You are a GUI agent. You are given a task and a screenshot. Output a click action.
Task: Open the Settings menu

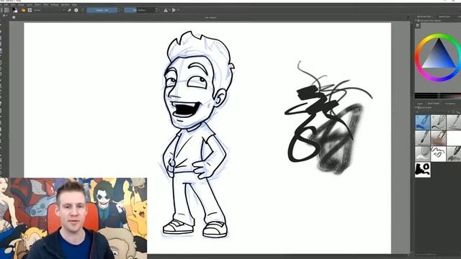click(x=55, y=5)
